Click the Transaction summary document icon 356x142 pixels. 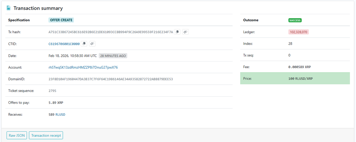[9, 8]
